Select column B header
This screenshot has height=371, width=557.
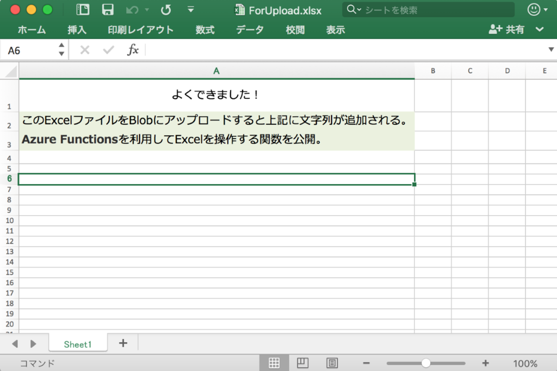pyautogui.click(x=432, y=71)
